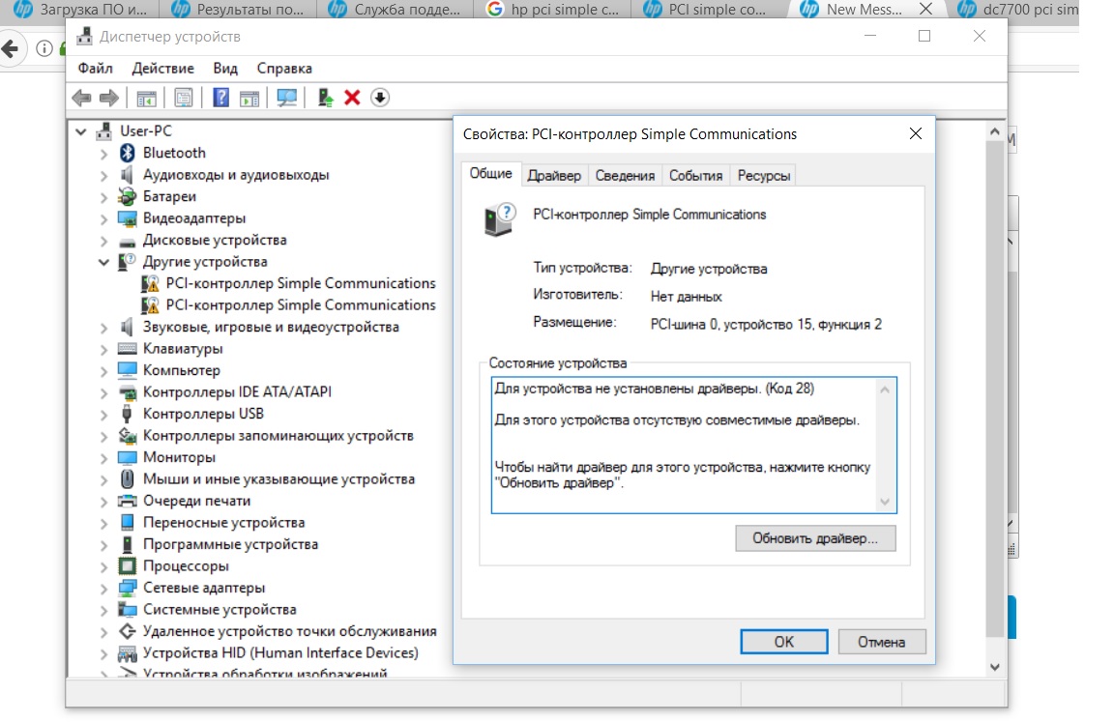Click the red X uninstall device icon
This screenshot has width=1114, height=722.
tap(352, 98)
